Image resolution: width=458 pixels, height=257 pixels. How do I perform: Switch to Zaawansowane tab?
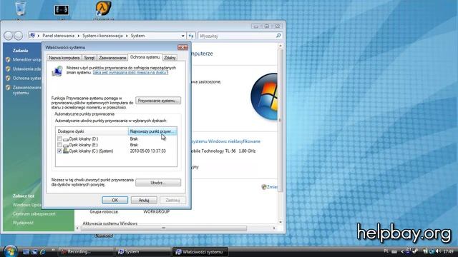coord(112,58)
